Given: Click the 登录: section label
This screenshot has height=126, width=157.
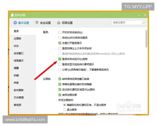Looking at the screenshot, I should coord(46,32).
